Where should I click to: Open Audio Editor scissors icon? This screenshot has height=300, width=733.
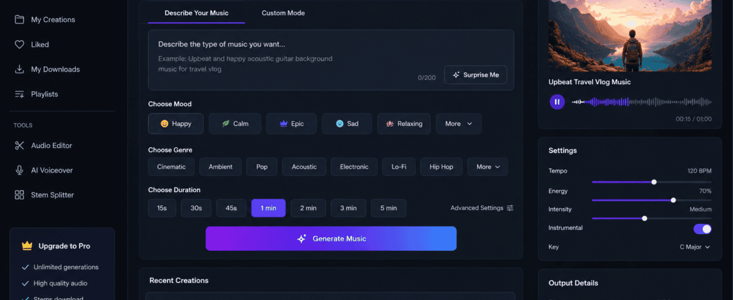point(19,145)
